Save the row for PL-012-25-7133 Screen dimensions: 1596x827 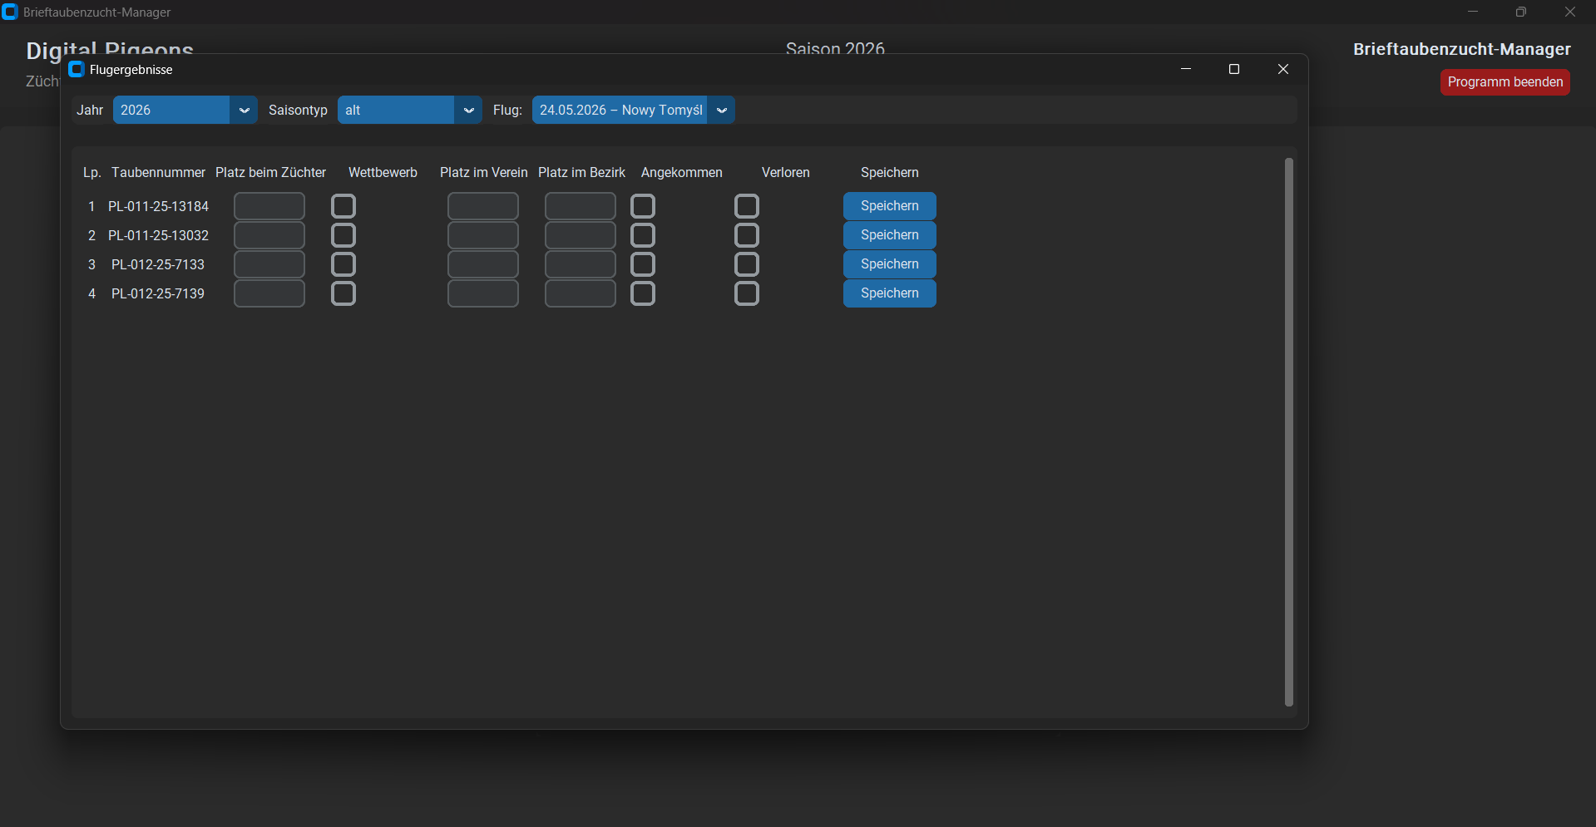click(x=890, y=264)
